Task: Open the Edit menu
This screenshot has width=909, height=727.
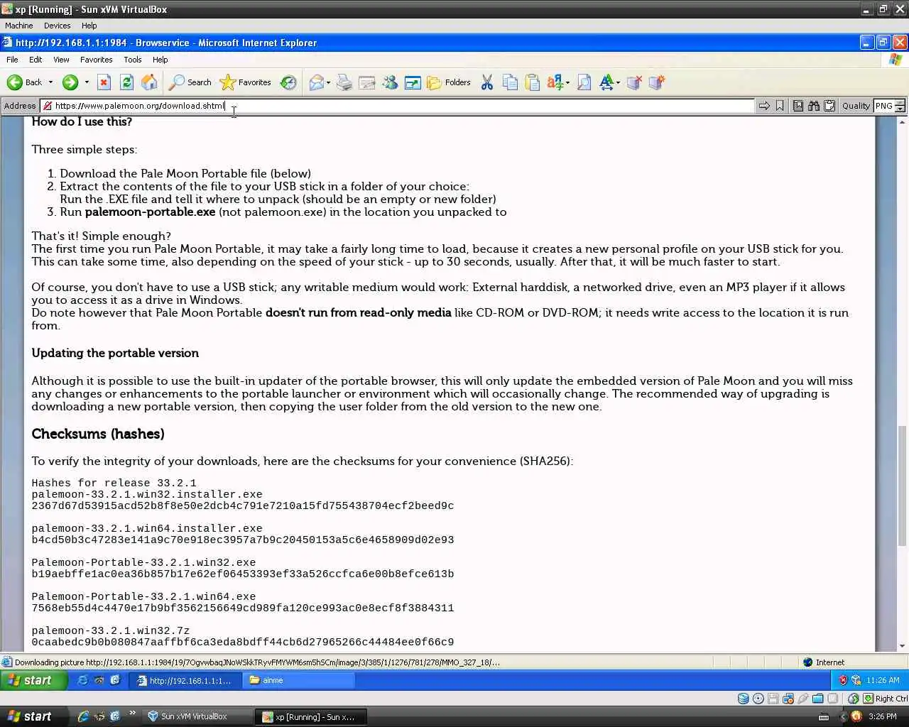Action: pyautogui.click(x=36, y=60)
